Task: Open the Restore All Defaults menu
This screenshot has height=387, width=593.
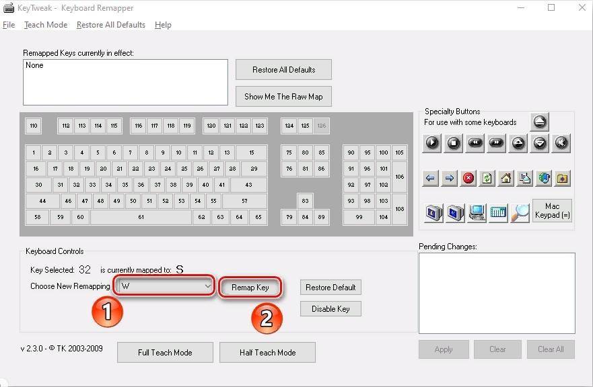Action: tap(110, 25)
